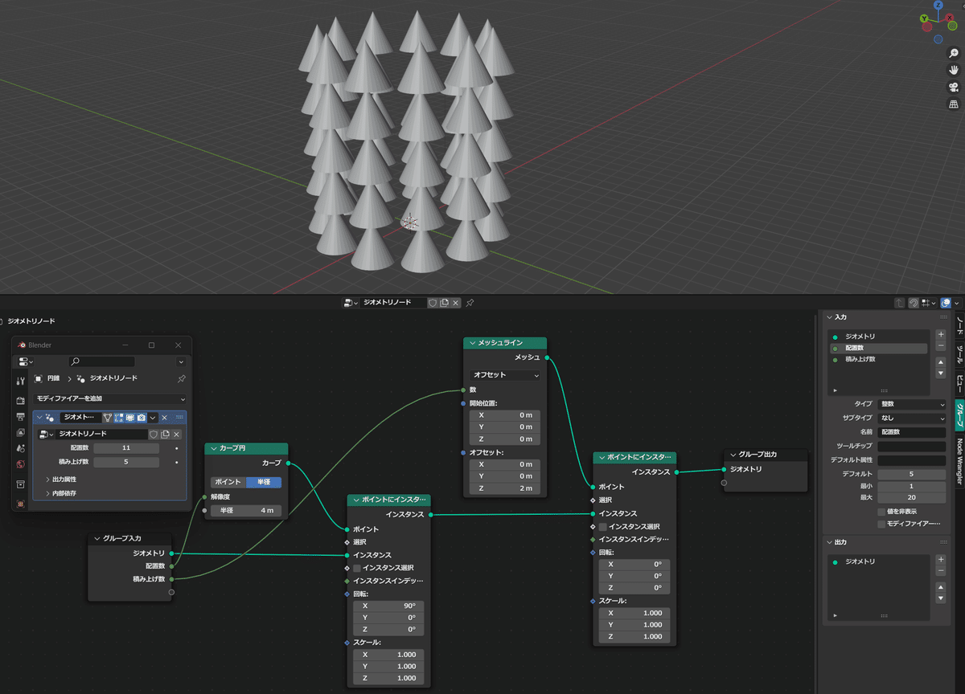Open the タイプ 整数 dropdown
This screenshot has width=965, height=694.
[x=911, y=404]
